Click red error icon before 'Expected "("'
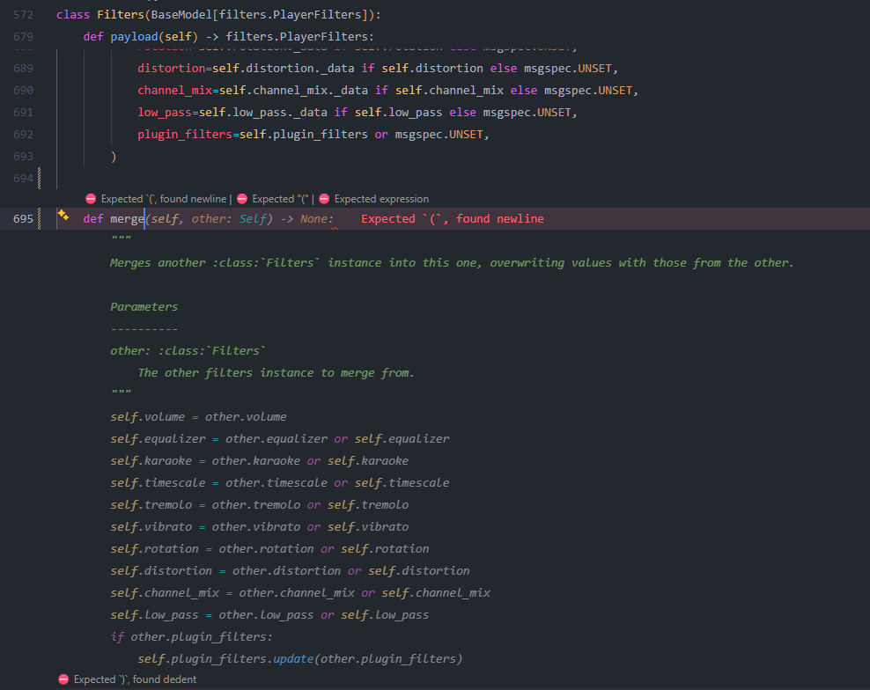870x690 pixels. tap(242, 199)
